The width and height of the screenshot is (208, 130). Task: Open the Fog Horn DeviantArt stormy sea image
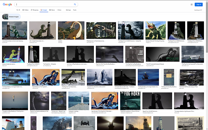193,54
